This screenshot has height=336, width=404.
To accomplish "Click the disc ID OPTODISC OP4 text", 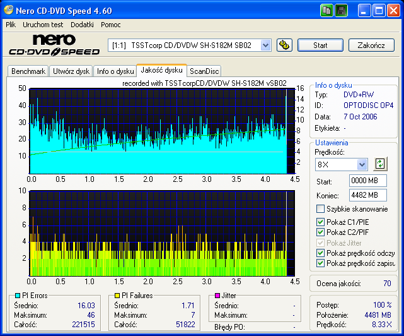I will coord(369,105).
